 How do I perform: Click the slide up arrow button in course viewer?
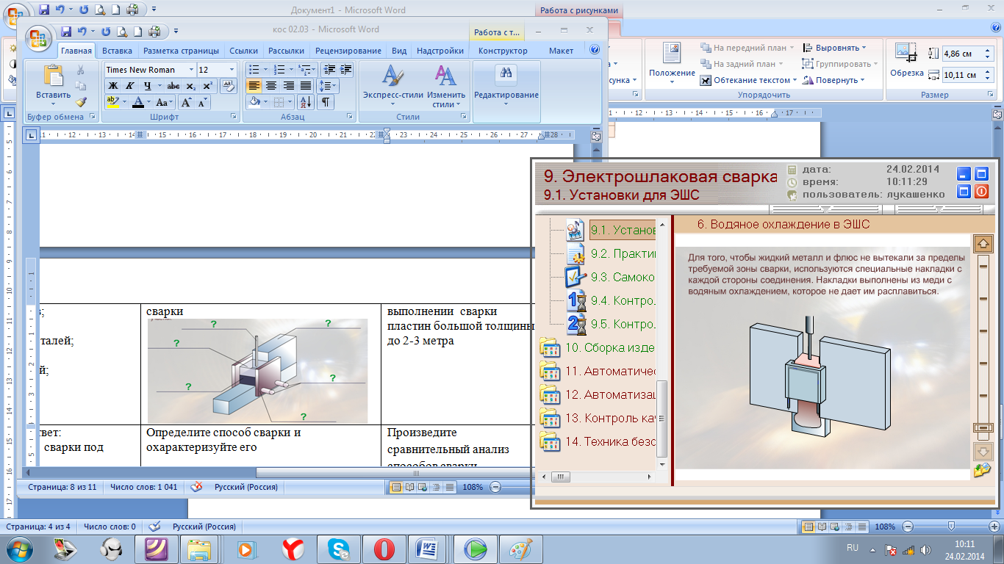pyautogui.click(x=983, y=244)
